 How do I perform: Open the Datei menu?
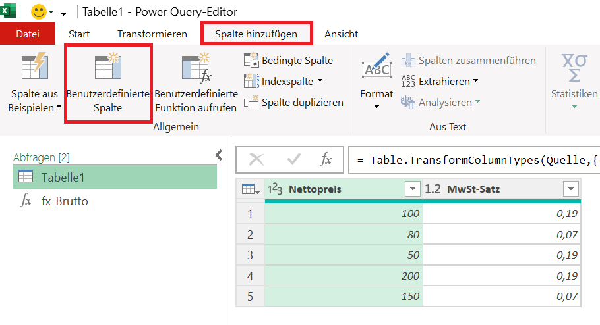tap(28, 34)
